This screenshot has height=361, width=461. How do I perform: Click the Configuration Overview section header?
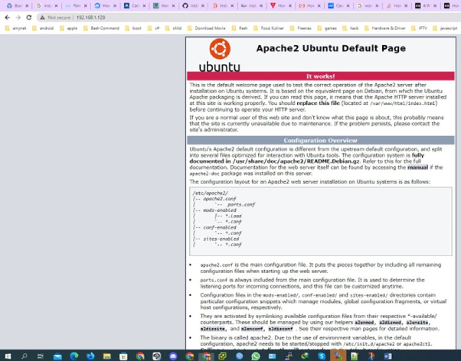pyautogui.click(x=321, y=140)
